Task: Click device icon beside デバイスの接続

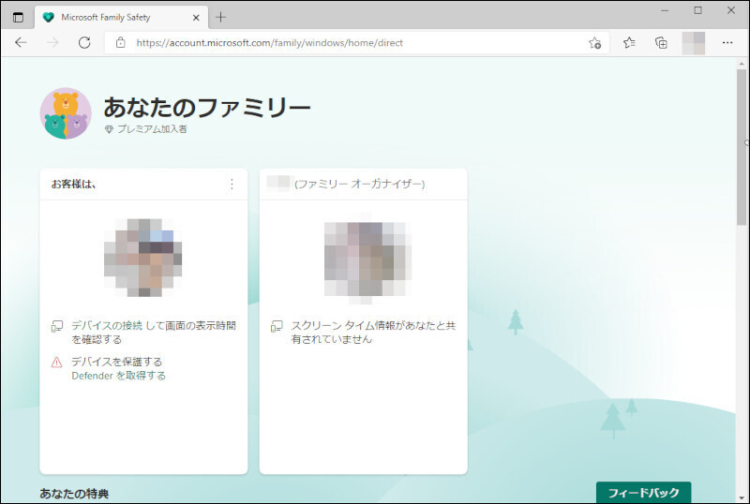Action: (x=57, y=327)
